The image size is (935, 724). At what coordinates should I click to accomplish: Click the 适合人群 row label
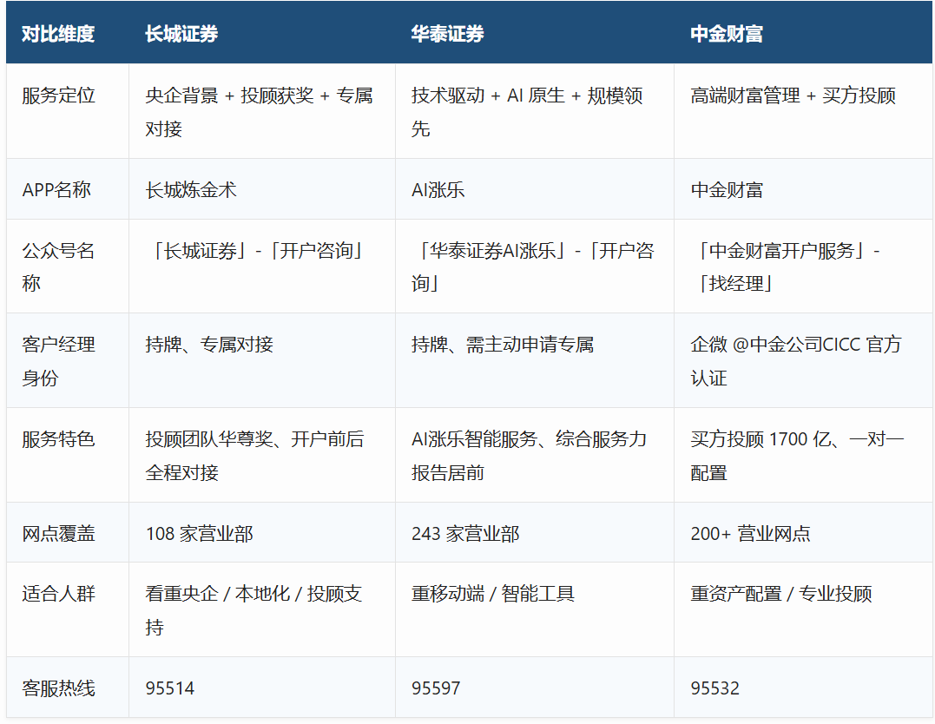coord(68,609)
